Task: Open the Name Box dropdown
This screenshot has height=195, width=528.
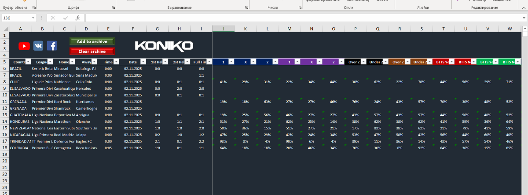Action: click(x=33, y=18)
